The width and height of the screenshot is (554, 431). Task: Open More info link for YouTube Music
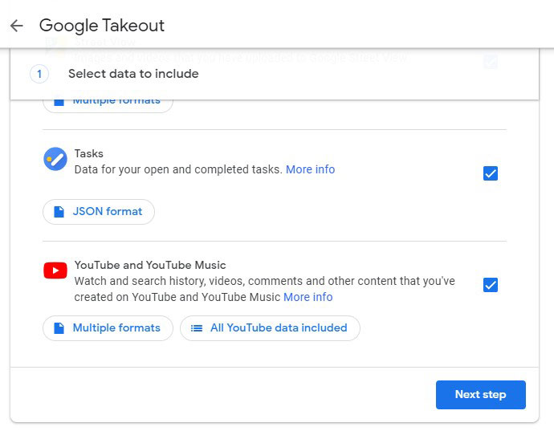[x=308, y=297]
